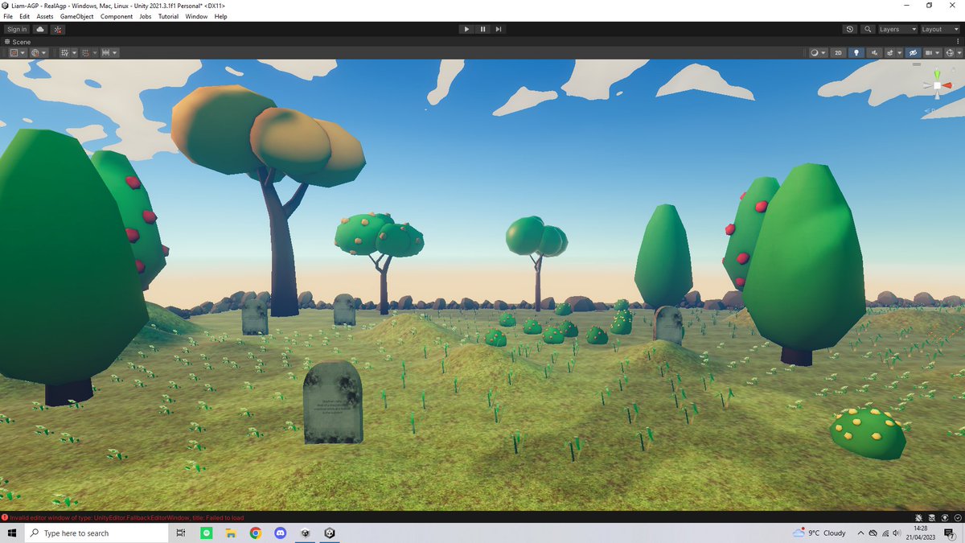Viewport: 965px width, 543px height.
Task: Click the increment snap icon
Action: point(105,52)
